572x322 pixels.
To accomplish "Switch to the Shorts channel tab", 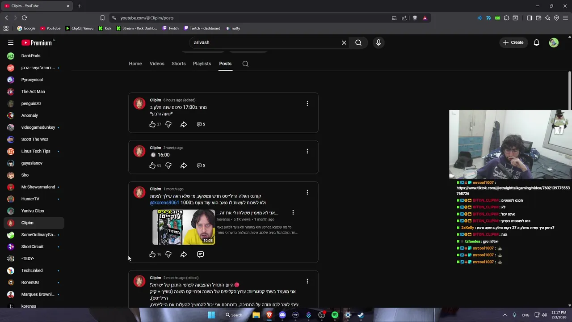I will coord(178,64).
